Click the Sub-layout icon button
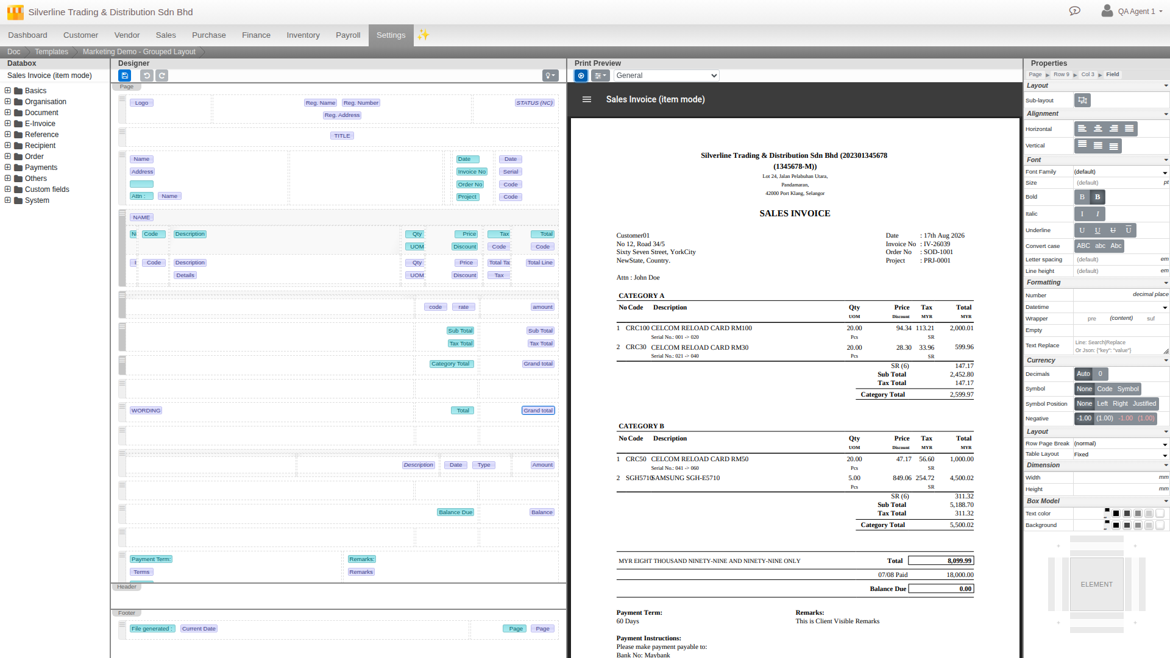1170x658 pixels. [1082, 101]
